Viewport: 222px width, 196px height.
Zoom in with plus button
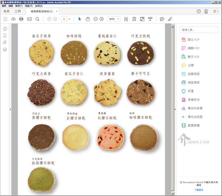tap(101, 19)
